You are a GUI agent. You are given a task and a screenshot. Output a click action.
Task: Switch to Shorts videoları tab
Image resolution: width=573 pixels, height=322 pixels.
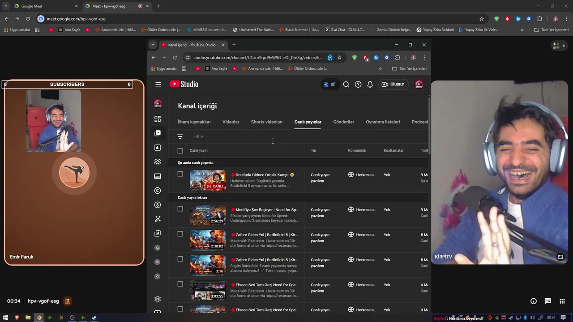click(267, 122)
